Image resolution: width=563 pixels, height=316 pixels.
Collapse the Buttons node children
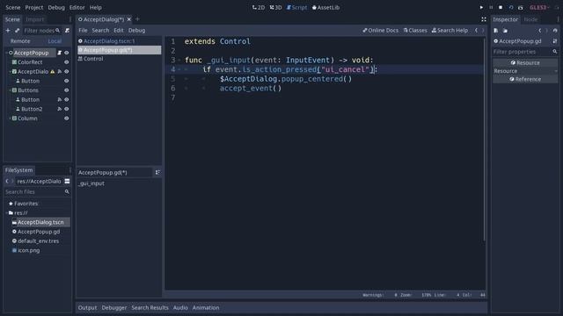[x=10, y=90]
